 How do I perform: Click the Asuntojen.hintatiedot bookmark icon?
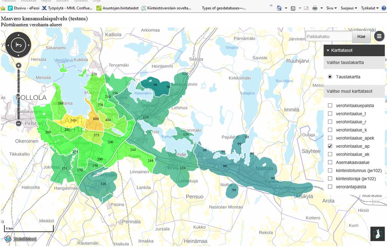click(x=99, y=8)
